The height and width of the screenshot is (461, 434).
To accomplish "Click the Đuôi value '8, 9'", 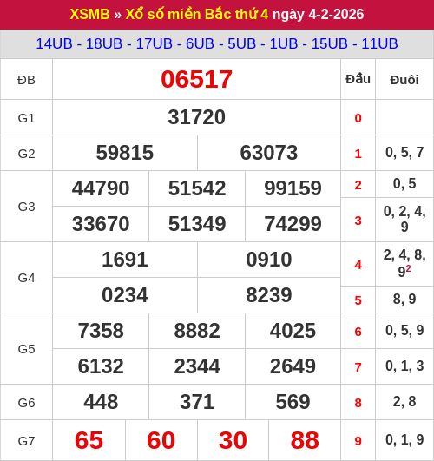I will [404, 300].
